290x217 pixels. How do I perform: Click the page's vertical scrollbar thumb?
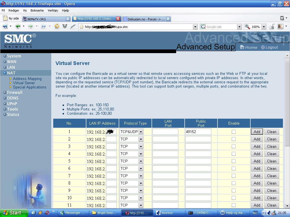coord(287,102)
